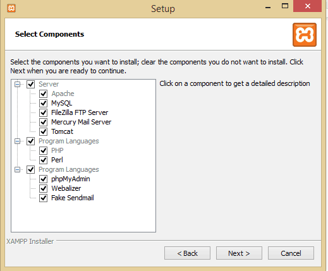Uncheck FileZilla FTP Server checkbox
Image resolution: width=328 pixels, height=271 pixels.
click(x=44, y=112)
